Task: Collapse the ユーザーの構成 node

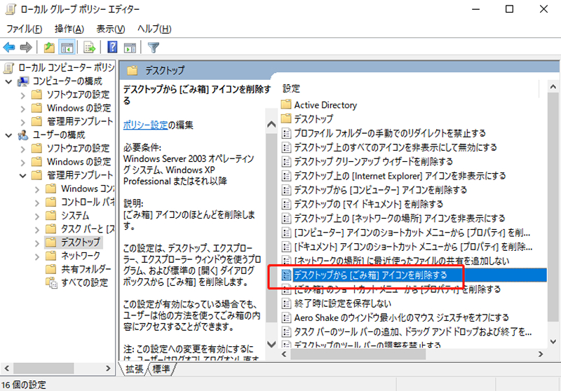Action: click(x=9, y=135)
